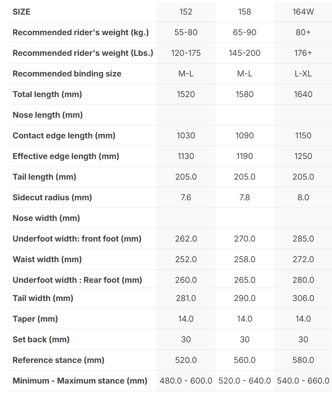Click the 164W size column header
The image size is (332, 405).
[303, 12]
